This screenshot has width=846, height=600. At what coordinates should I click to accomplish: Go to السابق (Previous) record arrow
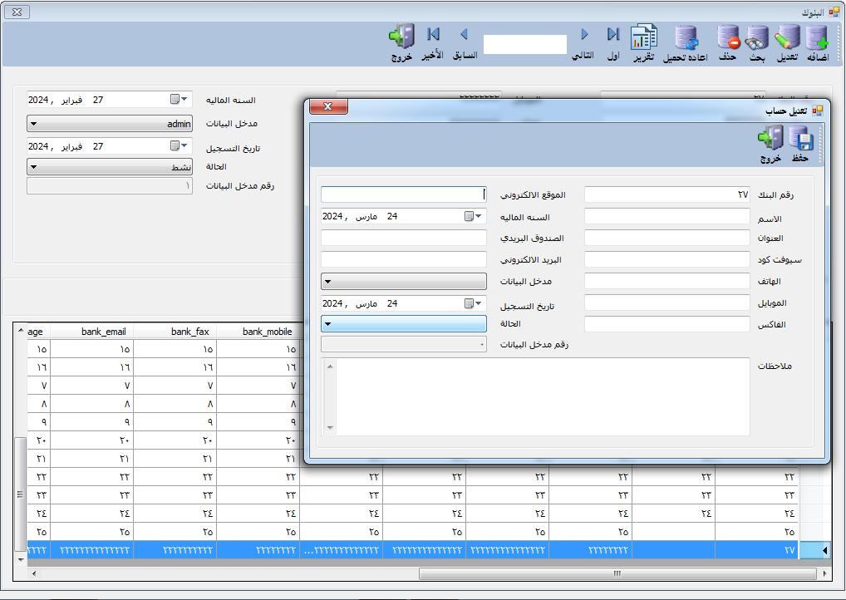coord(464,35)
